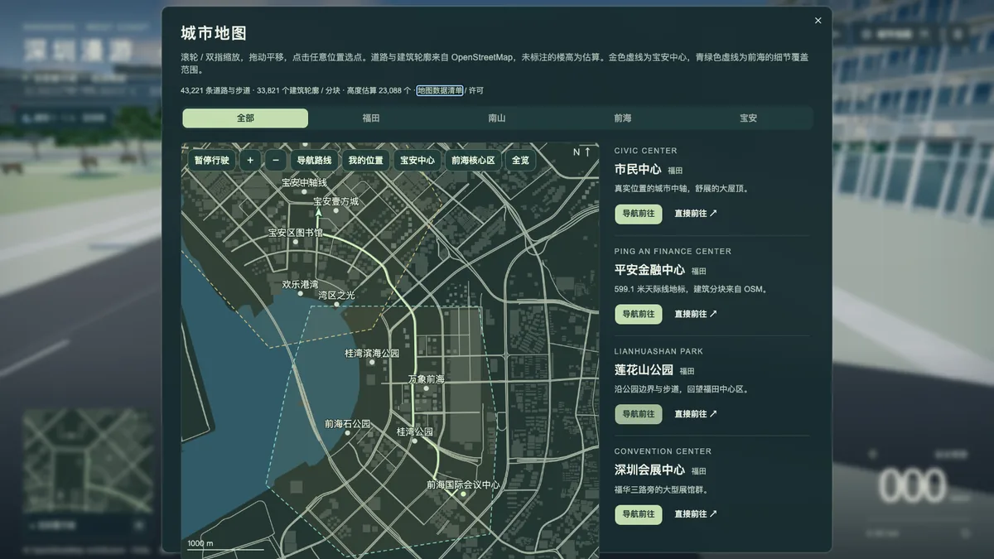994x559 pixels.
Task: Go directly to 莲花山公园 via 直接前往
Action: [x=696, y=414]
